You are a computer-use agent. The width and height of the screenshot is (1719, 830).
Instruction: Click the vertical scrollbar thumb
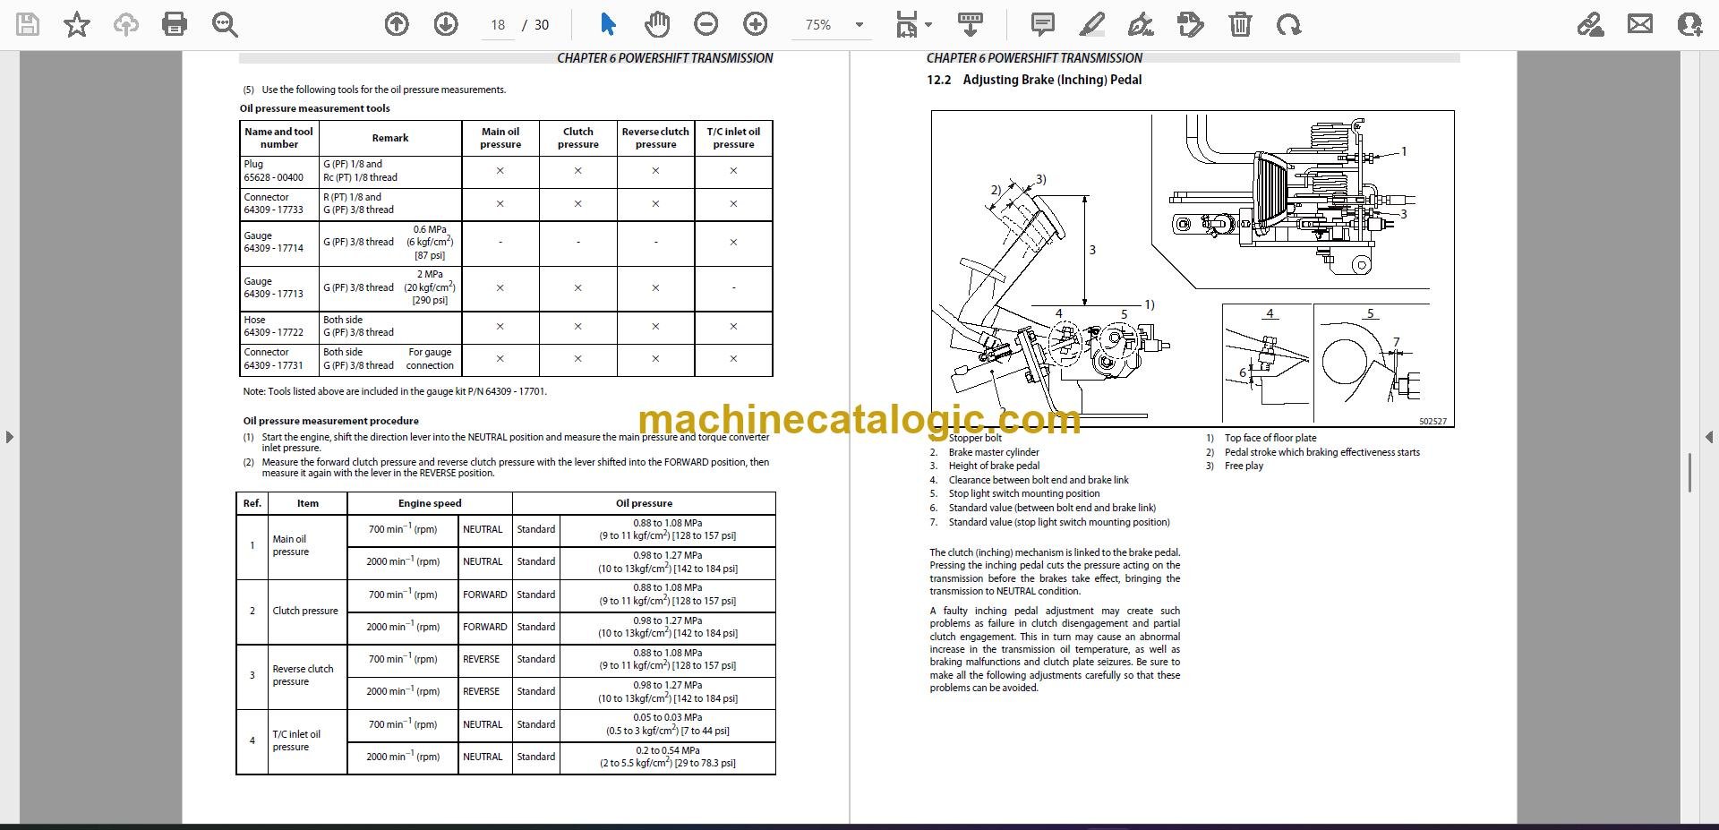[x=1689, y=473]
